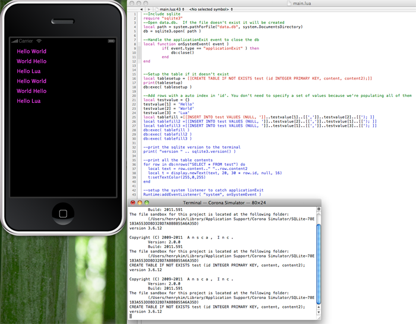
Task: Click the line printing sqlite3.version()
Action: [x=190, y=152]
